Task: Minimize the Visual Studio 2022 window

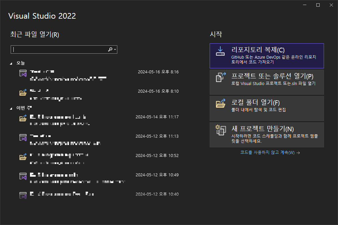Action: [305, 5]
